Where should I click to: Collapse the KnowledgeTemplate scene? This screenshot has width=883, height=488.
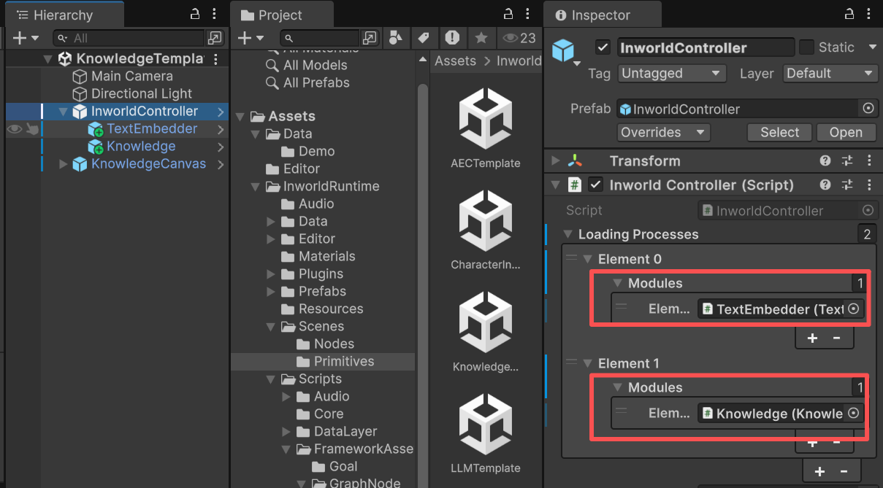point(48,59)
